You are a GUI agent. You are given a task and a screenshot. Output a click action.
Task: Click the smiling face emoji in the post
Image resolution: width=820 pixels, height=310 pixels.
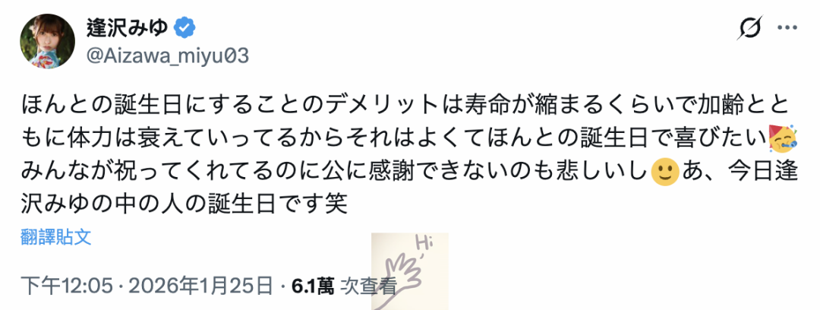(664, 172)
